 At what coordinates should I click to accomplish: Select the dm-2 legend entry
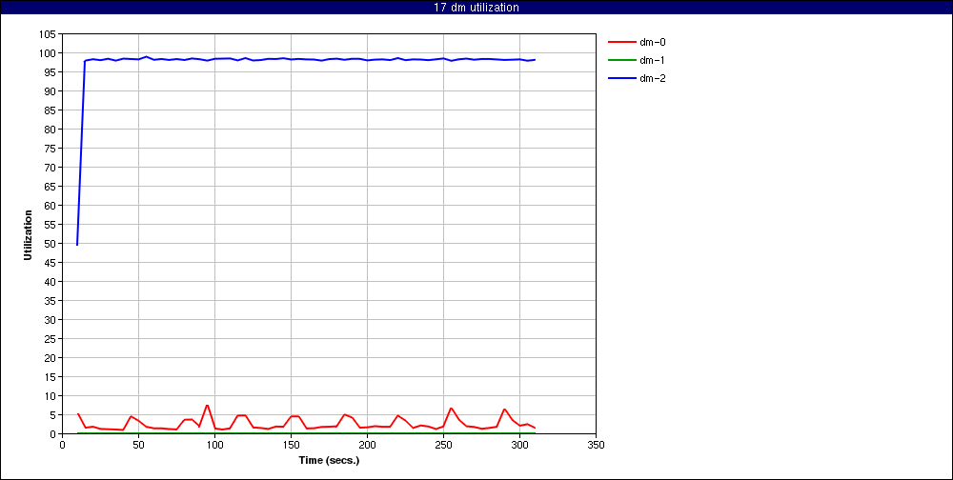click(x=637, y=78)
